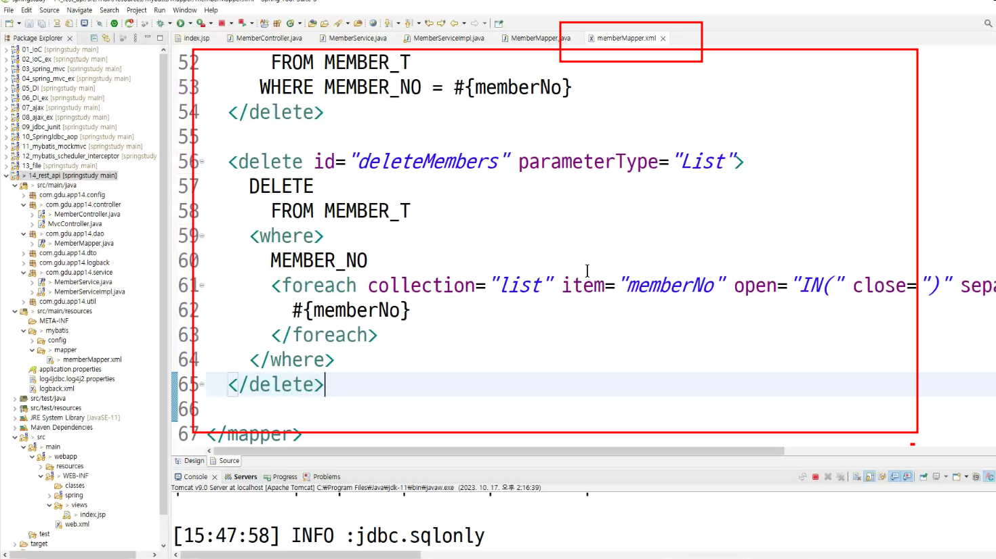Open the Package Explorer View Menu dots

pyautogui.click(x=136, y=38)
